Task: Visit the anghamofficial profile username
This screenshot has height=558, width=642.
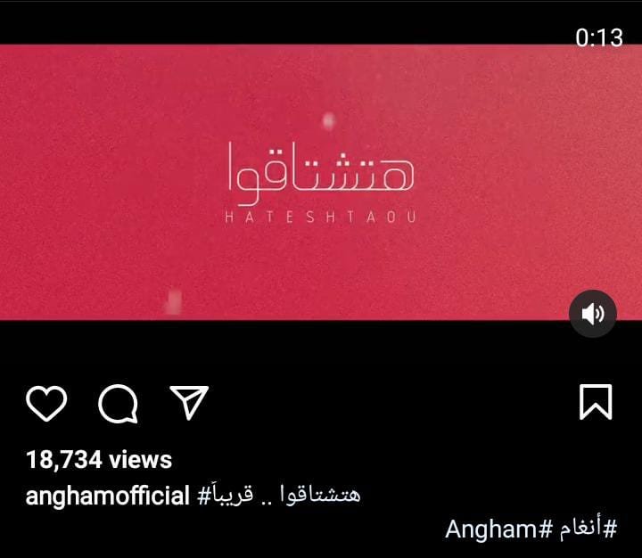Action: pyautogui.click(x=108, y=496)
